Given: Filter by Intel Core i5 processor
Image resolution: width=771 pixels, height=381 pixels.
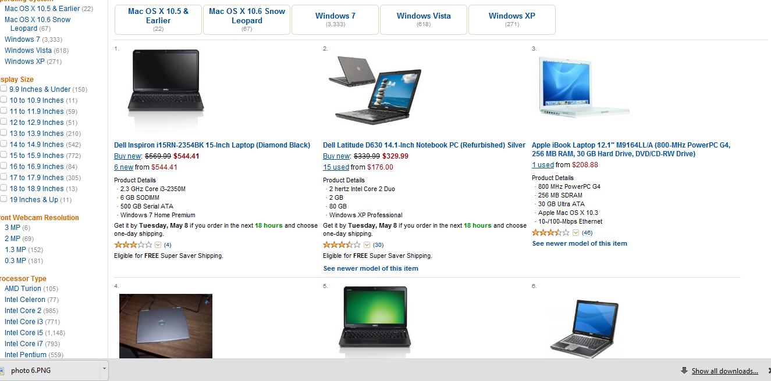Looking at the screenshot, I should 24,333.
